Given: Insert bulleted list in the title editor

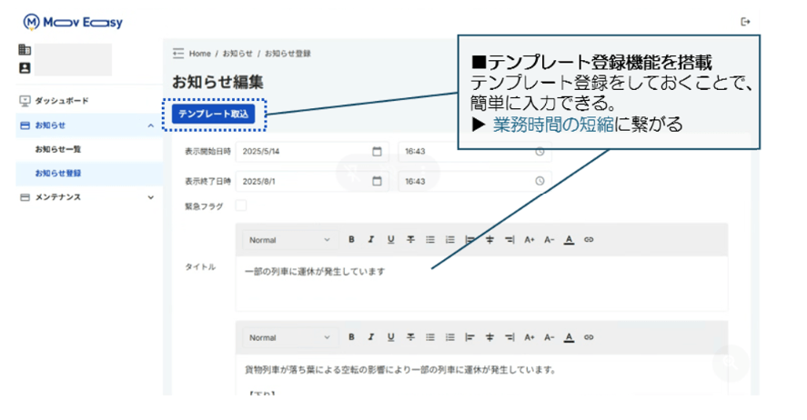Looking at the screenshot, I should point(430,240).
